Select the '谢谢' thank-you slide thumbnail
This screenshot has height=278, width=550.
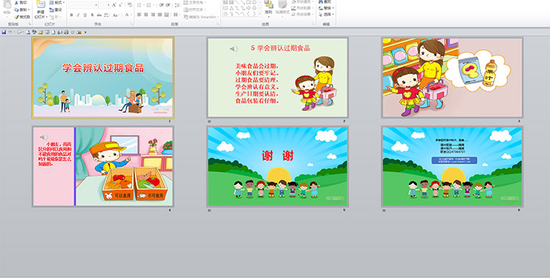(277, 167)
